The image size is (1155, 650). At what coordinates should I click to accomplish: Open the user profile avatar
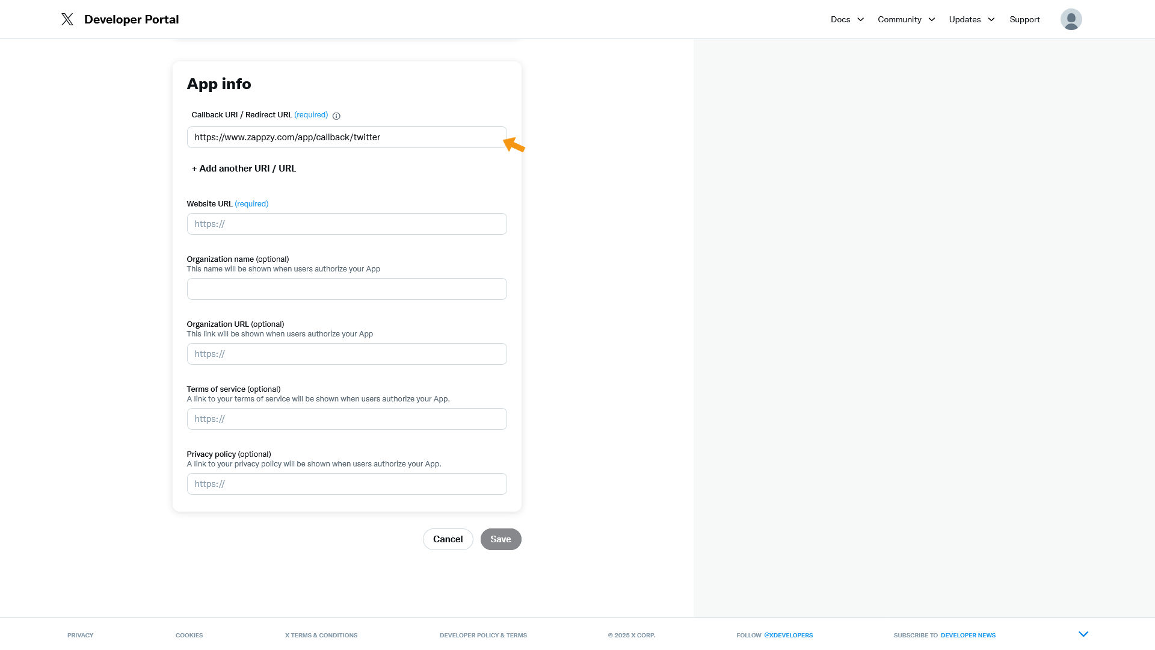(x=1071, y=19)
